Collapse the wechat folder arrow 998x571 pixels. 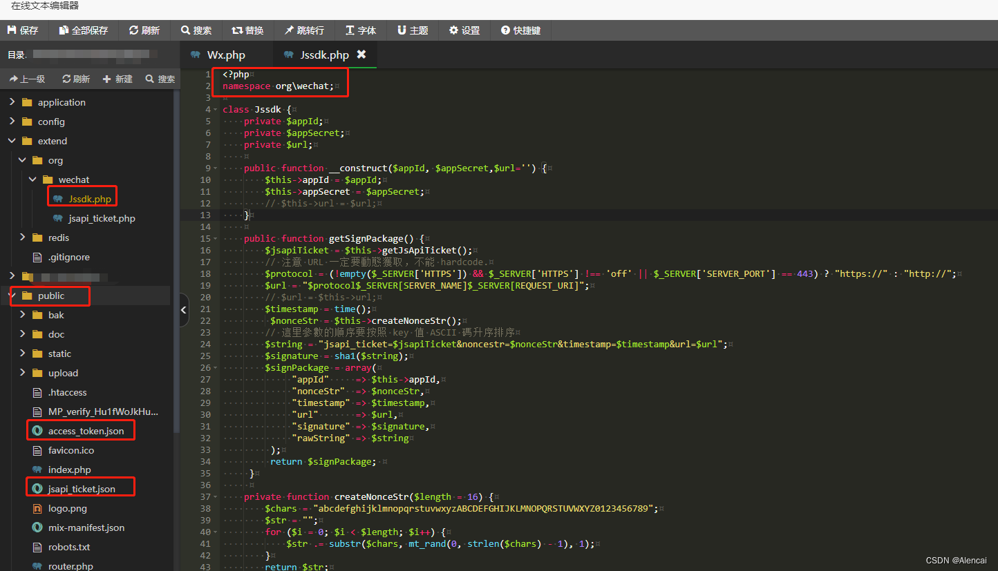(x=32, y=180)
